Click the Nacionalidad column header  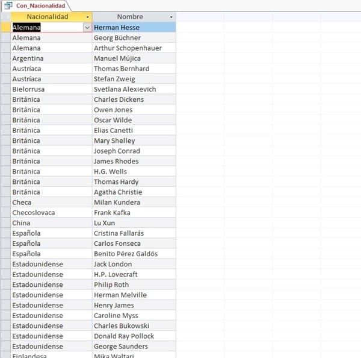[51, 17]
